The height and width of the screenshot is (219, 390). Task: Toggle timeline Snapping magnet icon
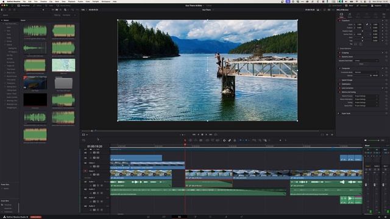[224, 141]
